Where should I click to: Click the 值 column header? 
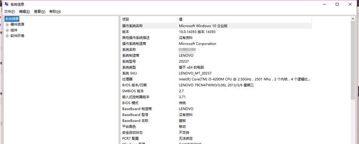click(x=245, y=19)
